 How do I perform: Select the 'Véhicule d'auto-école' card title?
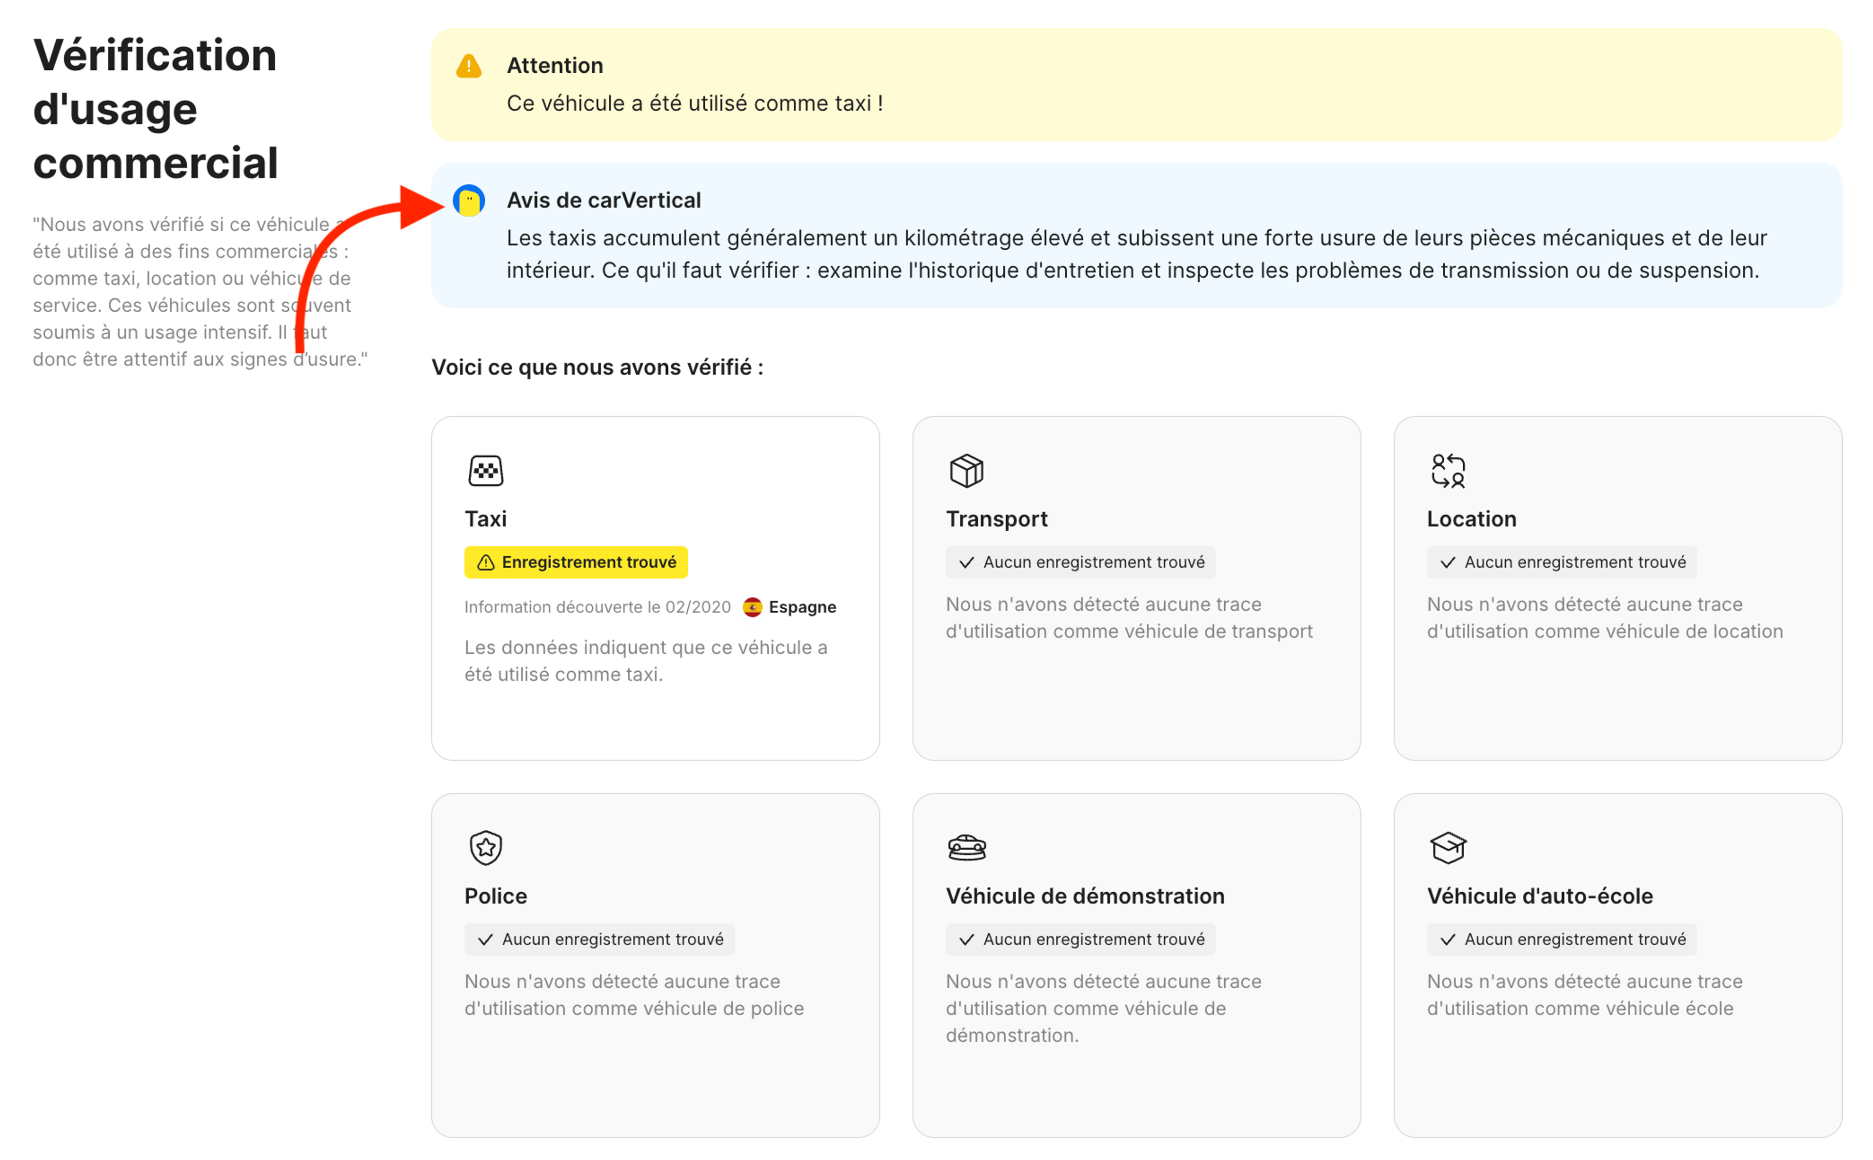(x=1539, y=896)
